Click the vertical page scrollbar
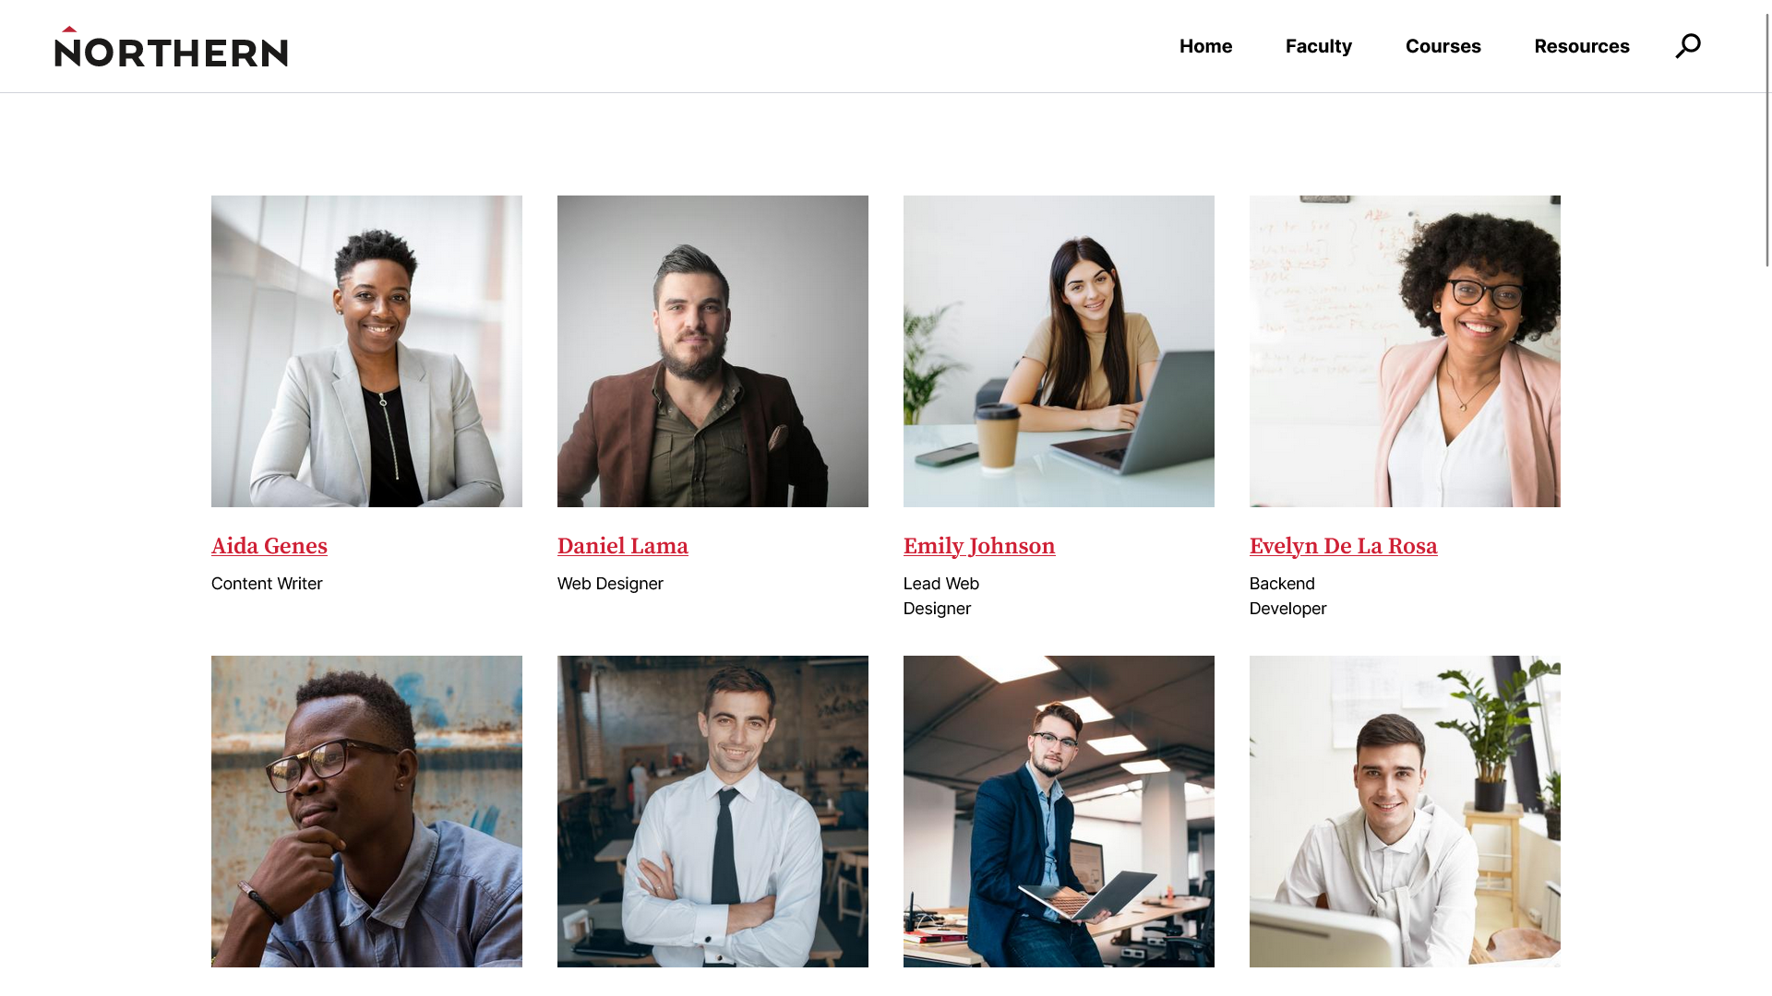The width and height of the screenshot is (1772, 996). [1767, 498]
